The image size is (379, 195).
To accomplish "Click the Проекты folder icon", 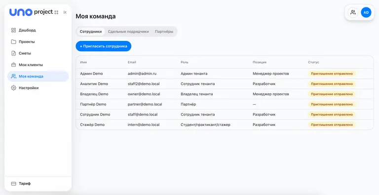I will tap(13, 41).
